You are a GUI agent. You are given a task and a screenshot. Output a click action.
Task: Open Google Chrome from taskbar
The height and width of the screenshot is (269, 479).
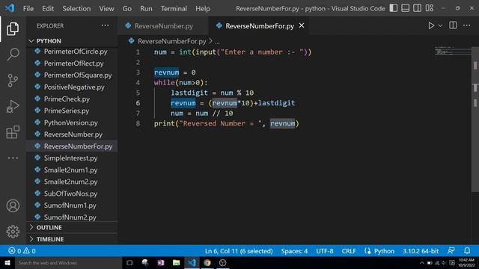click(x=207, y=263)
